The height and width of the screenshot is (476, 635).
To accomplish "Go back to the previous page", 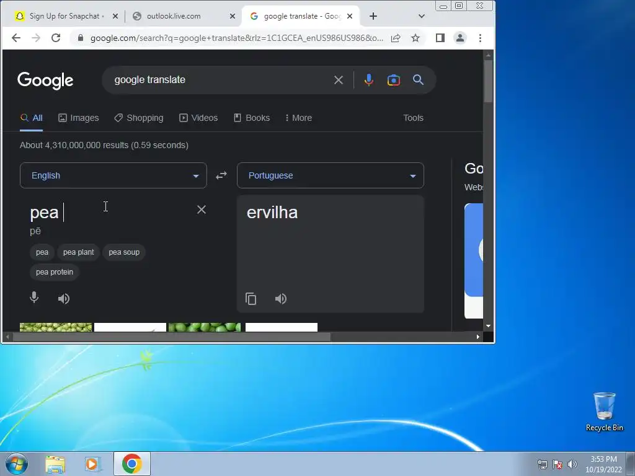I will pos(16,38).
